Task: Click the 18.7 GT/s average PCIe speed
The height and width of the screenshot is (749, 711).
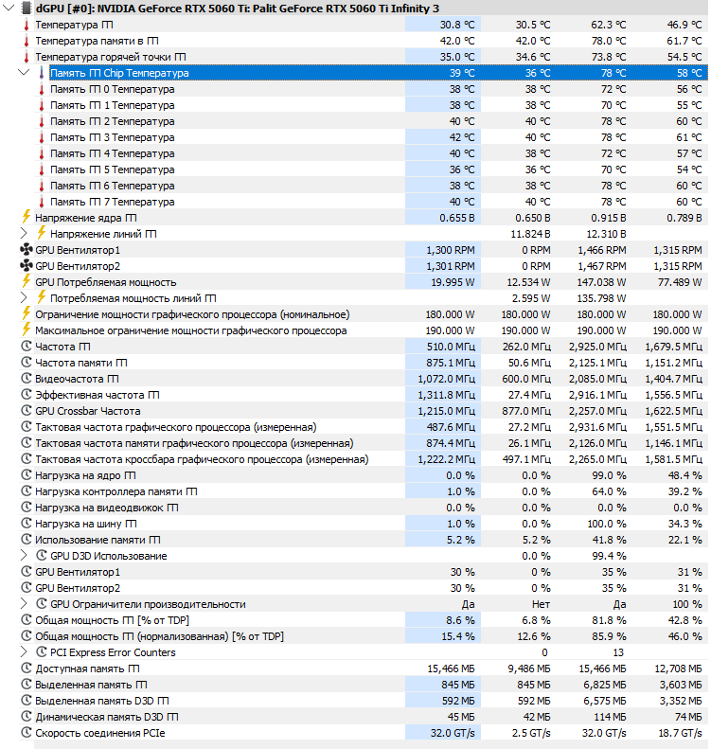Action: click(x=680, y=733)
